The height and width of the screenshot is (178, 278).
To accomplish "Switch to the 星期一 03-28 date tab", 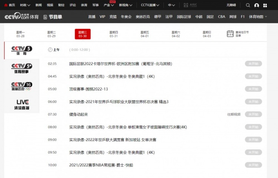I will pos(20,34).
